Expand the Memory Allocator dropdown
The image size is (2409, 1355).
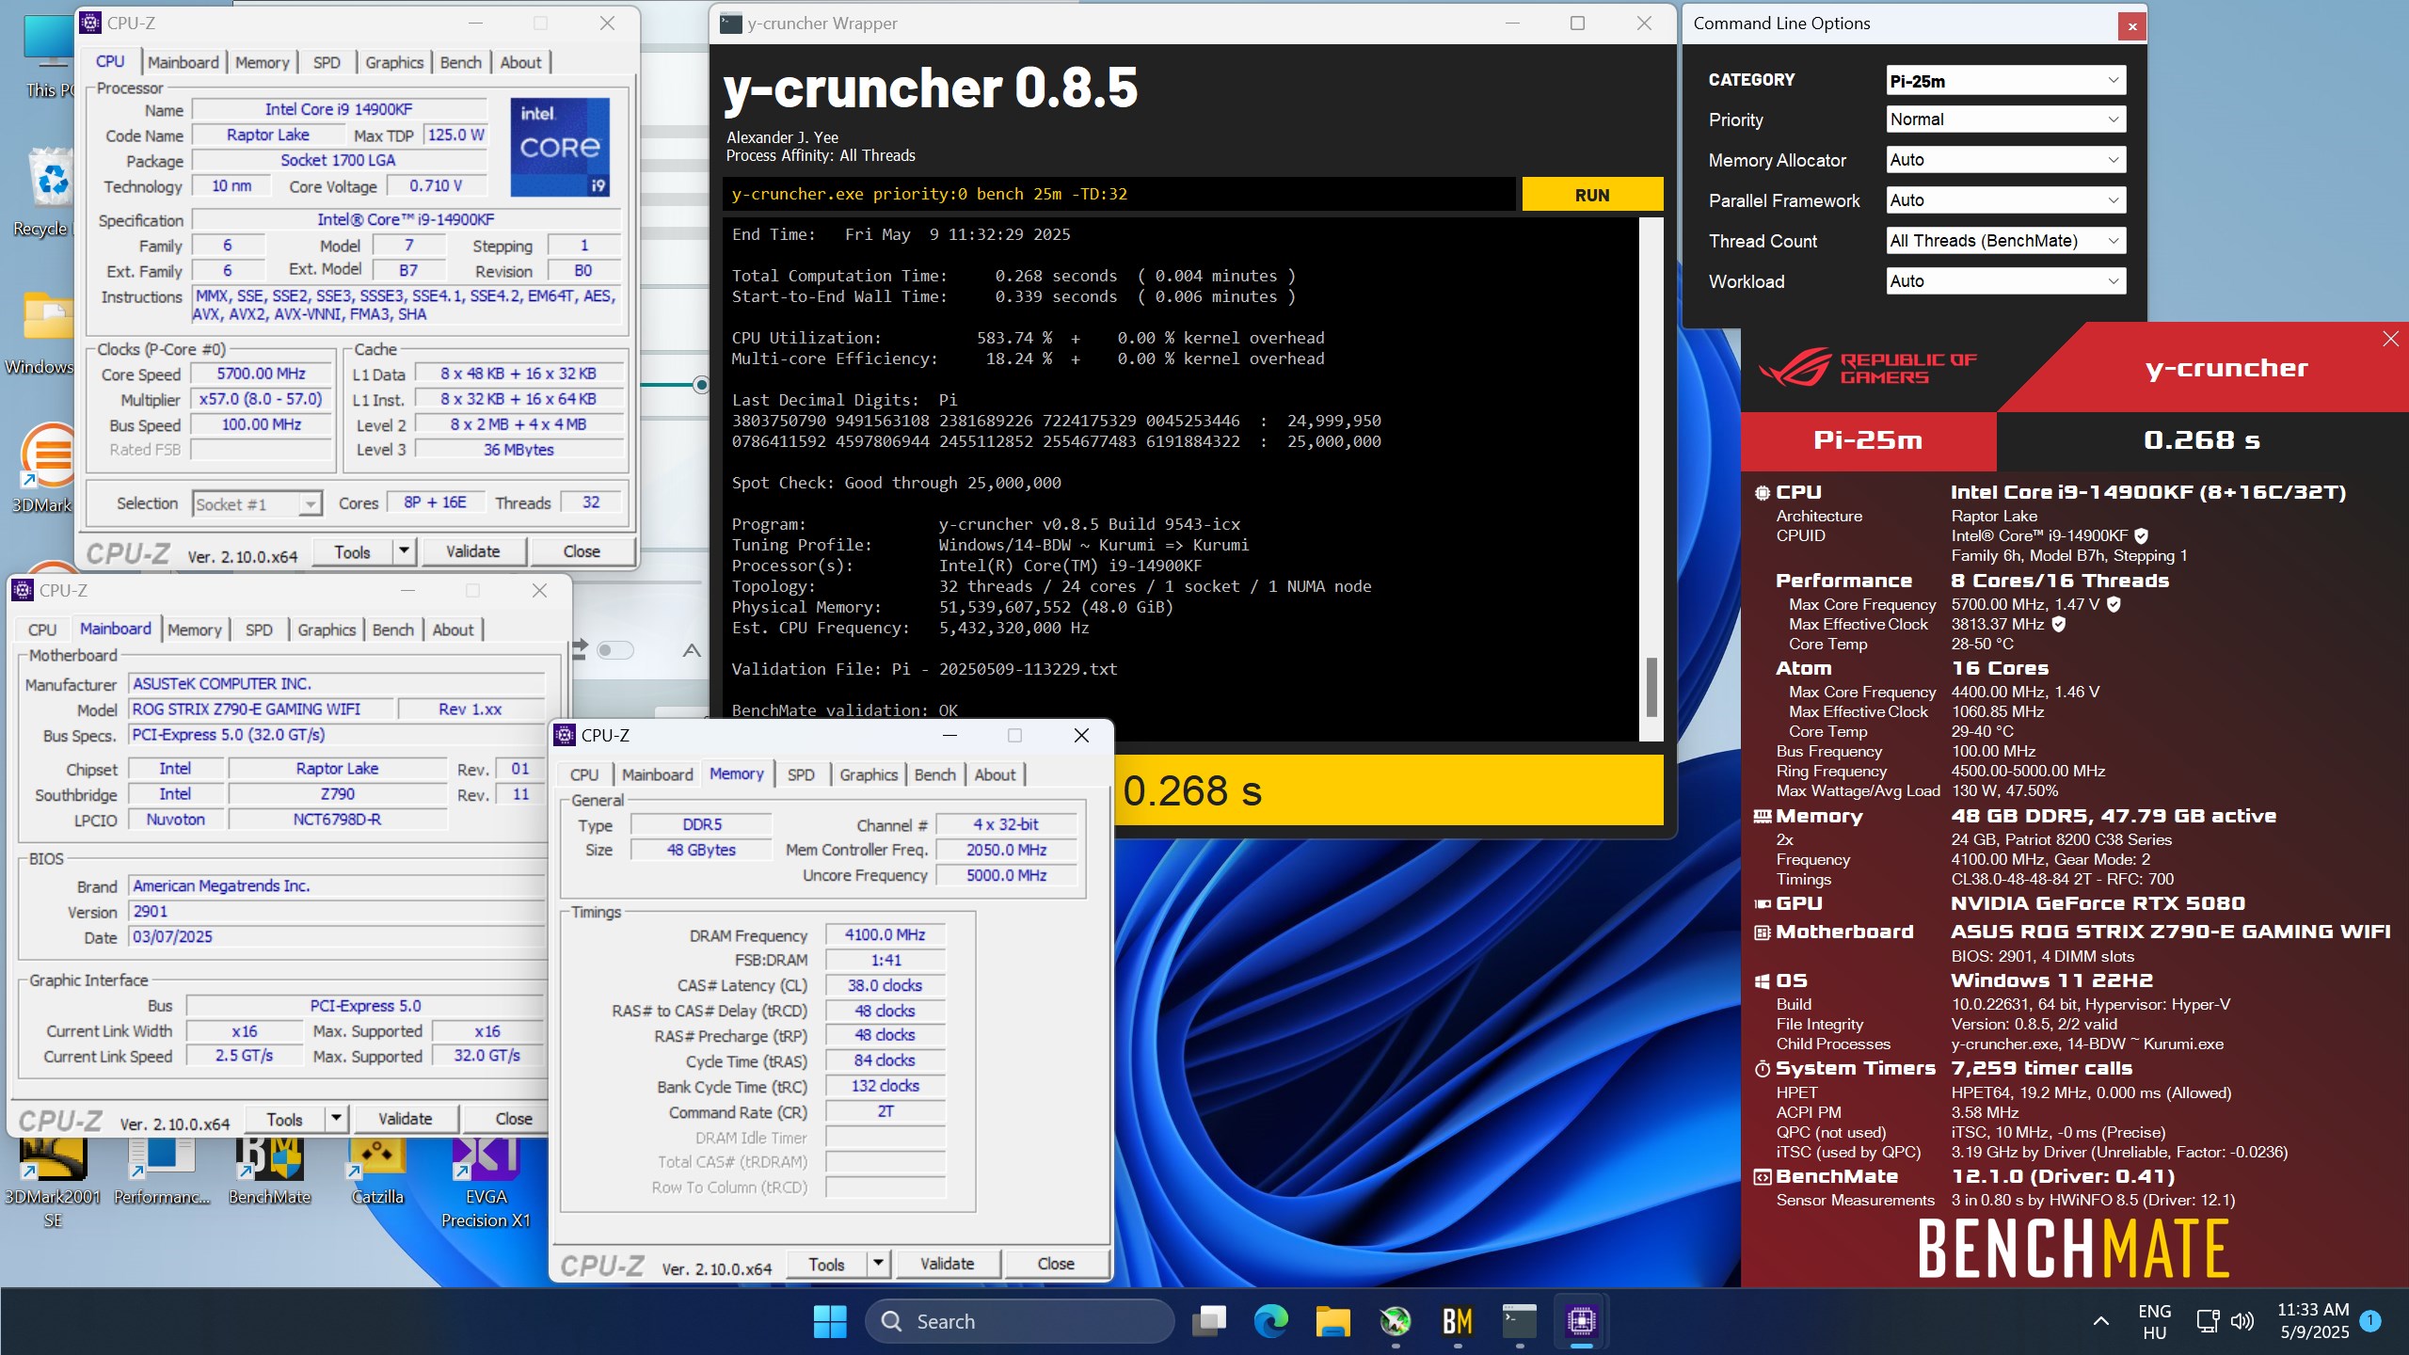click(x=2005, y=160)
